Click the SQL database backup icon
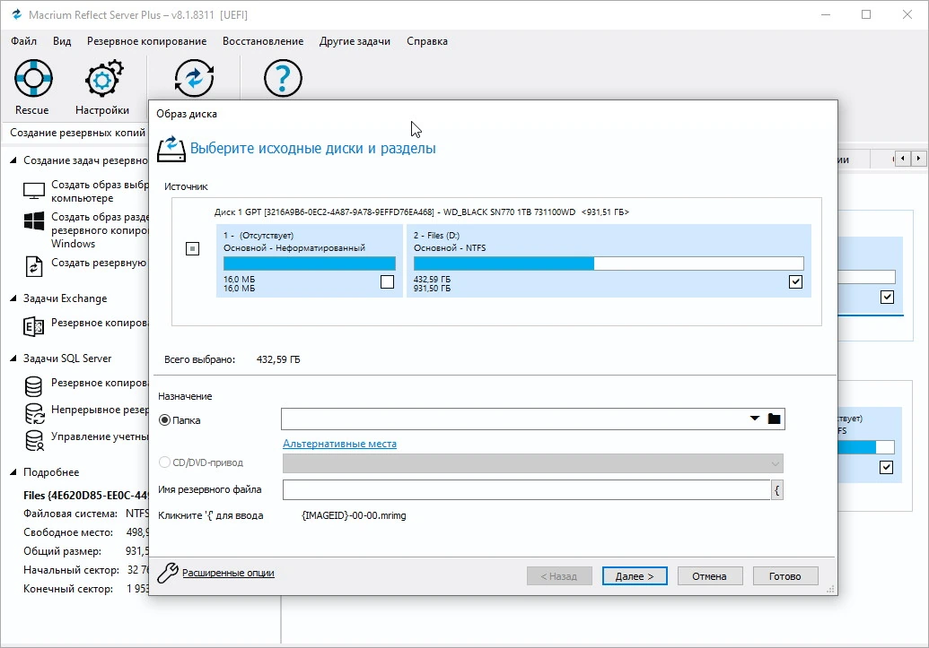Image resolution: width=929 pixels, height=648 pixels. click(x=34, y=385)
